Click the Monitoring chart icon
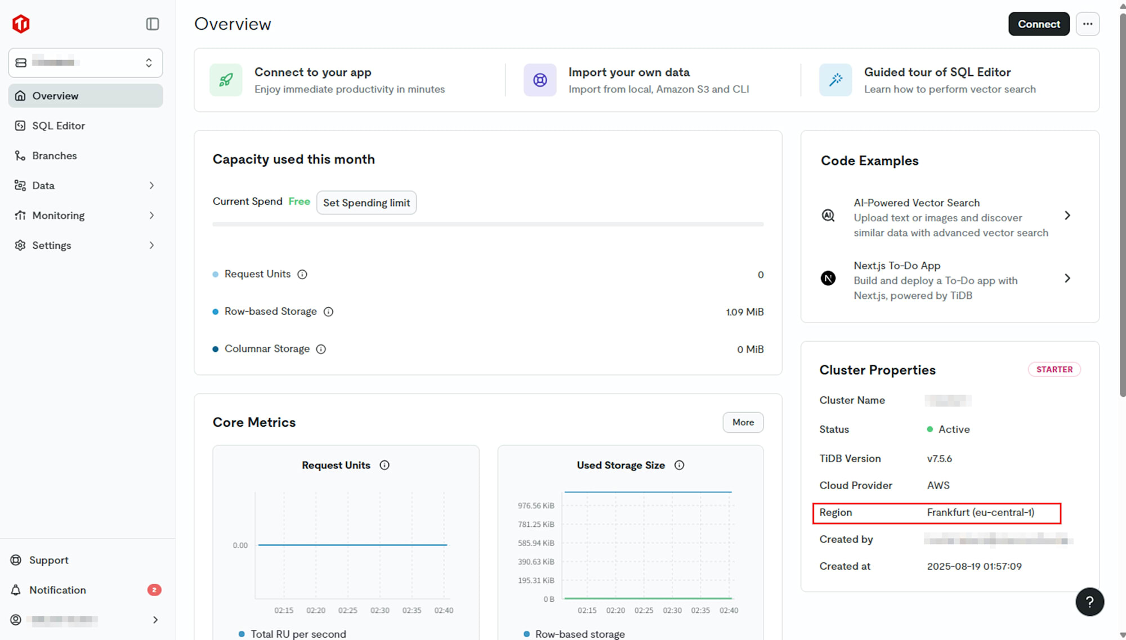 pyautogui.click(x=20, y=215)
